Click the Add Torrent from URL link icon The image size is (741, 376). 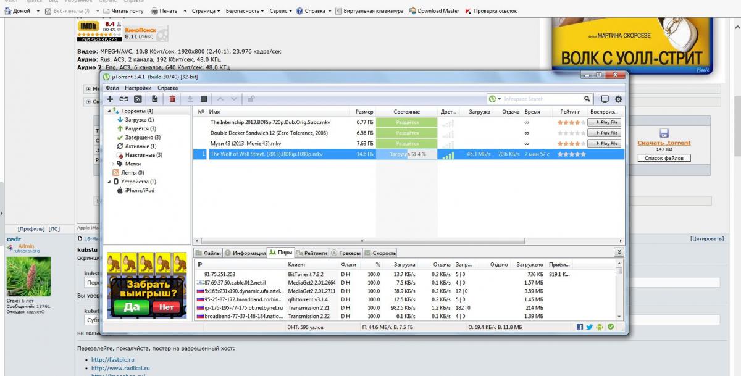click(124, 99)
